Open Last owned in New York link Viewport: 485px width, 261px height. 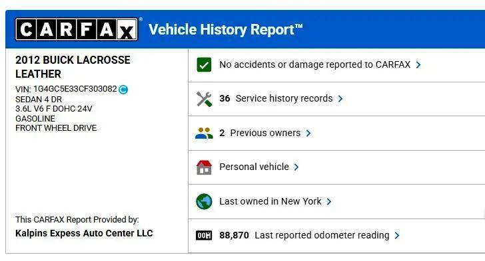pyautogui.click(x=270, y=201)
